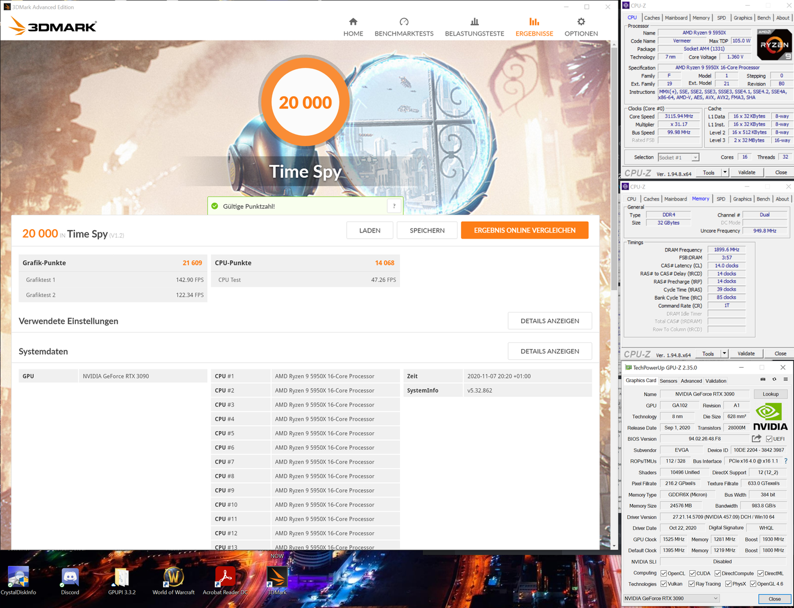Screen dimensions: 794x608
Task: Click CPU-Punkte 14 068 row
Action: pyautogui.click(x=306, y=263)
